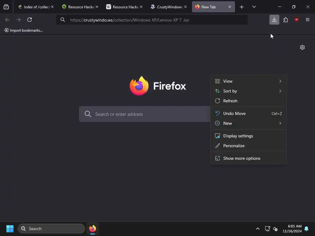Click the Refresh icon in context menu
This screenshot has width=315, height=236.
217,101
